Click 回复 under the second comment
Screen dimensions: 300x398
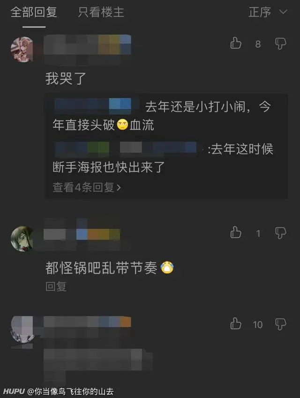(x=56, y=286)
